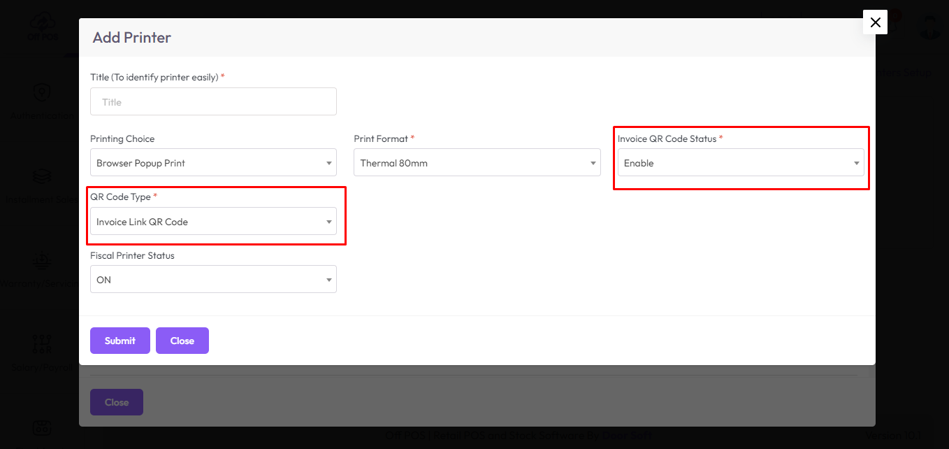Click the Salary/Payroll icon in the sidebar
949x449 pixels.
[42, 343]
